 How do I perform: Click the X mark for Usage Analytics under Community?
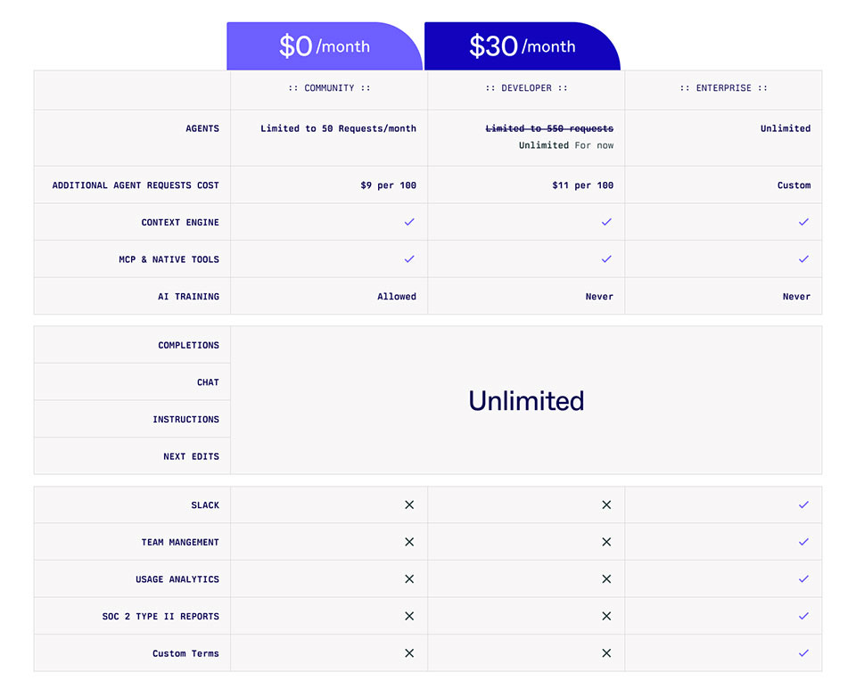409,578
